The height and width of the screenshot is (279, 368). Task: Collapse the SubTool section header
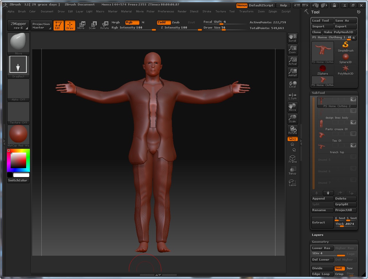click(318, 93)
